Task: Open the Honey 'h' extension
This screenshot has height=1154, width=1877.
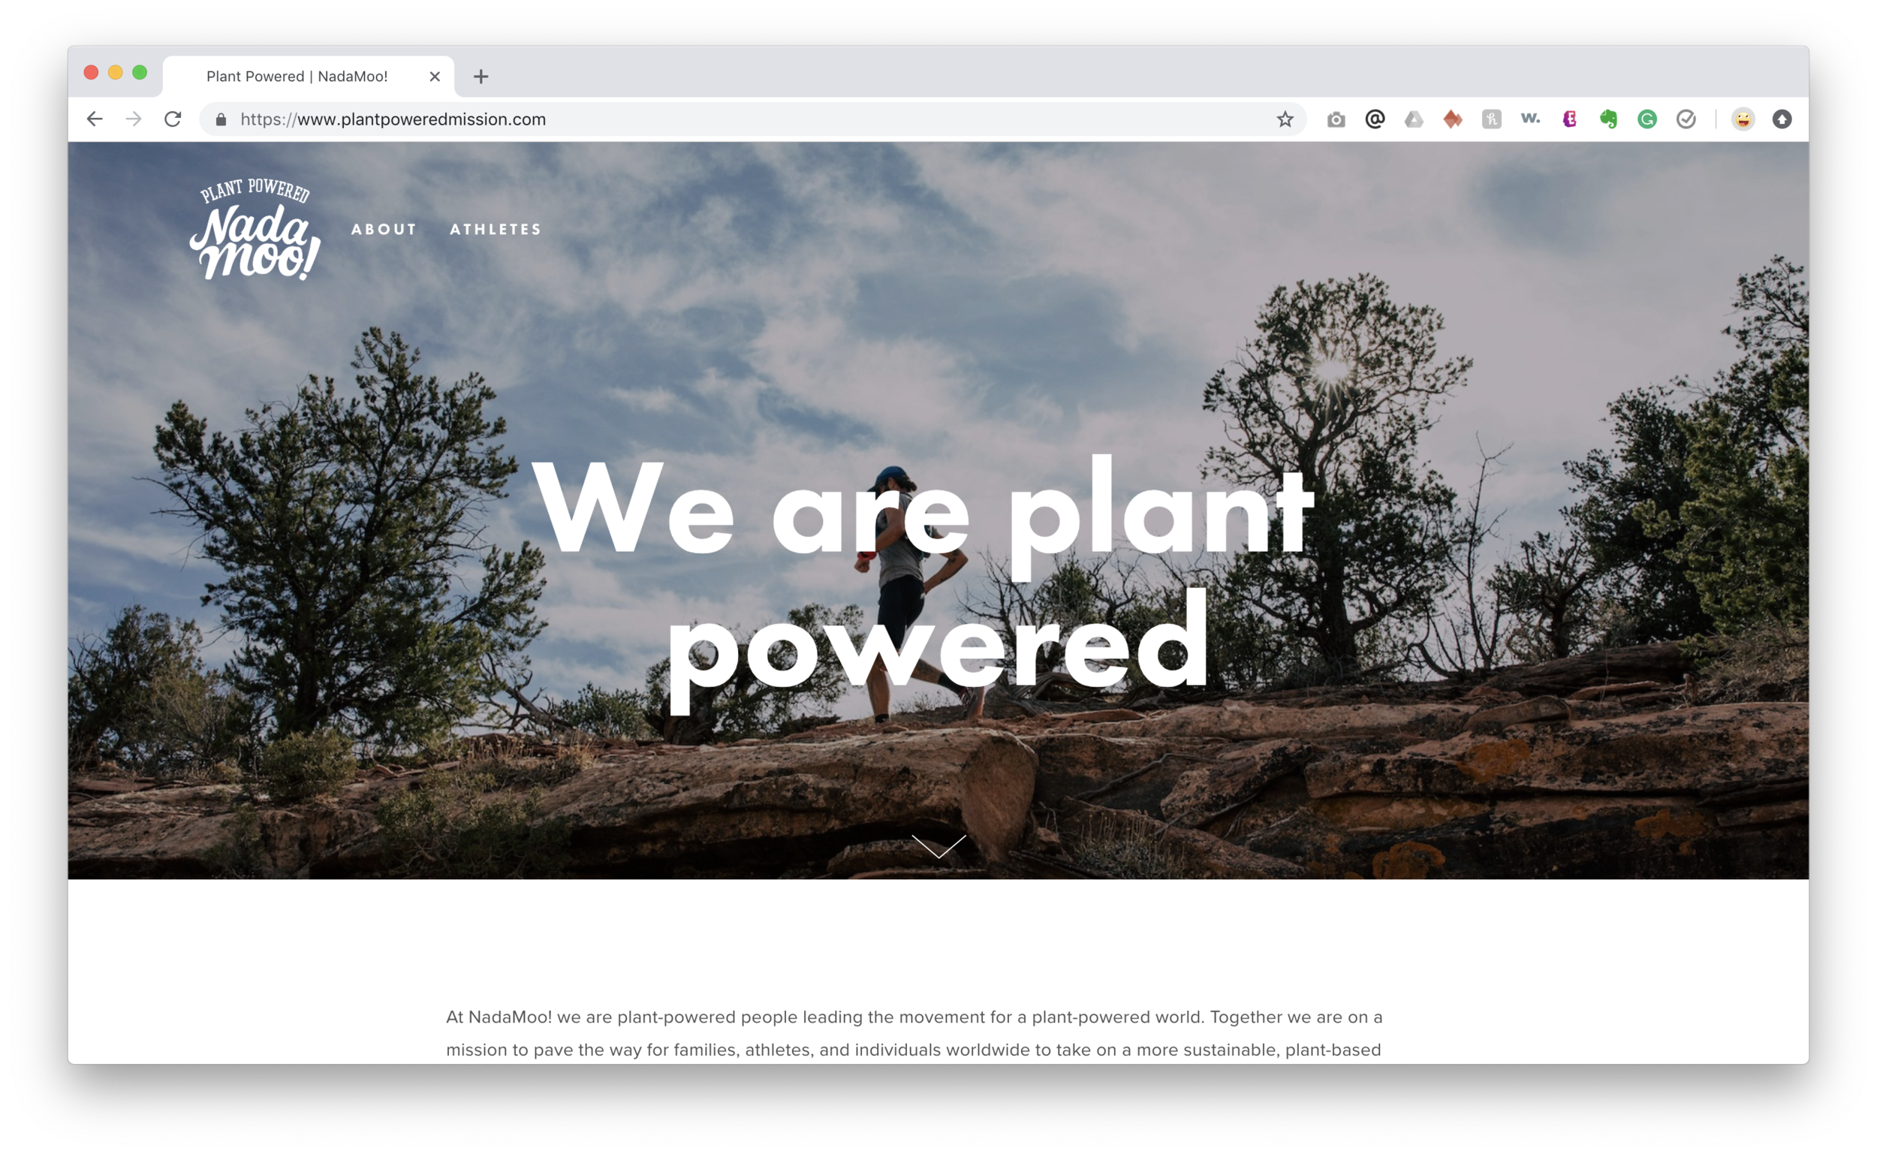Action: point(1492,119)
